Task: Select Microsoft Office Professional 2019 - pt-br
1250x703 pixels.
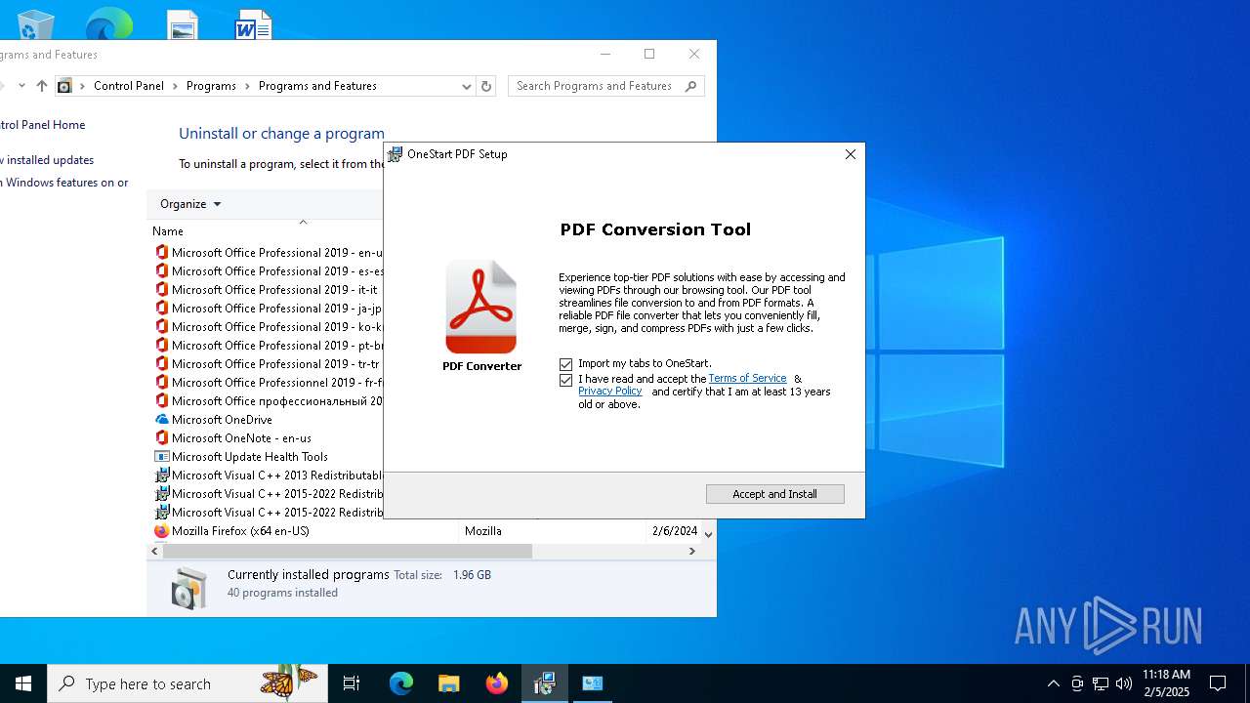Action: click(x=268, y=346)
